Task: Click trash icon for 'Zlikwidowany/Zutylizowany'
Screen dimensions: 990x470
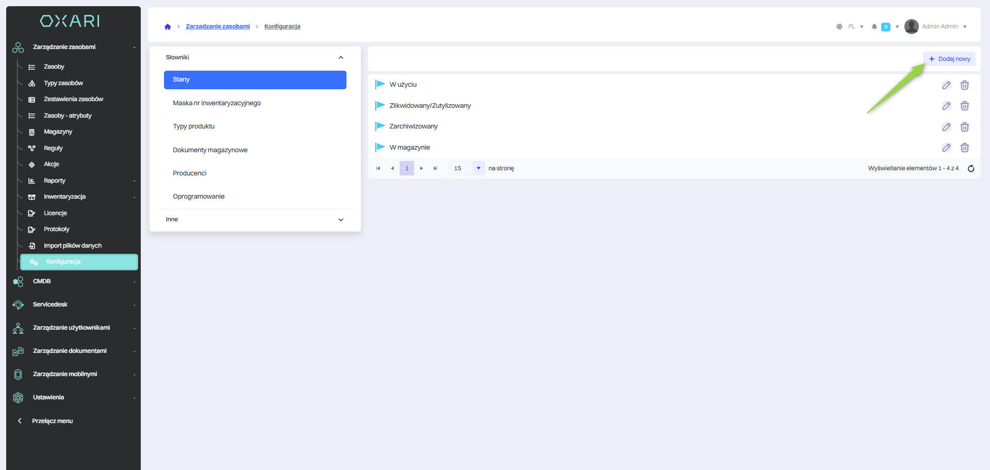Action: click(964, 106)
